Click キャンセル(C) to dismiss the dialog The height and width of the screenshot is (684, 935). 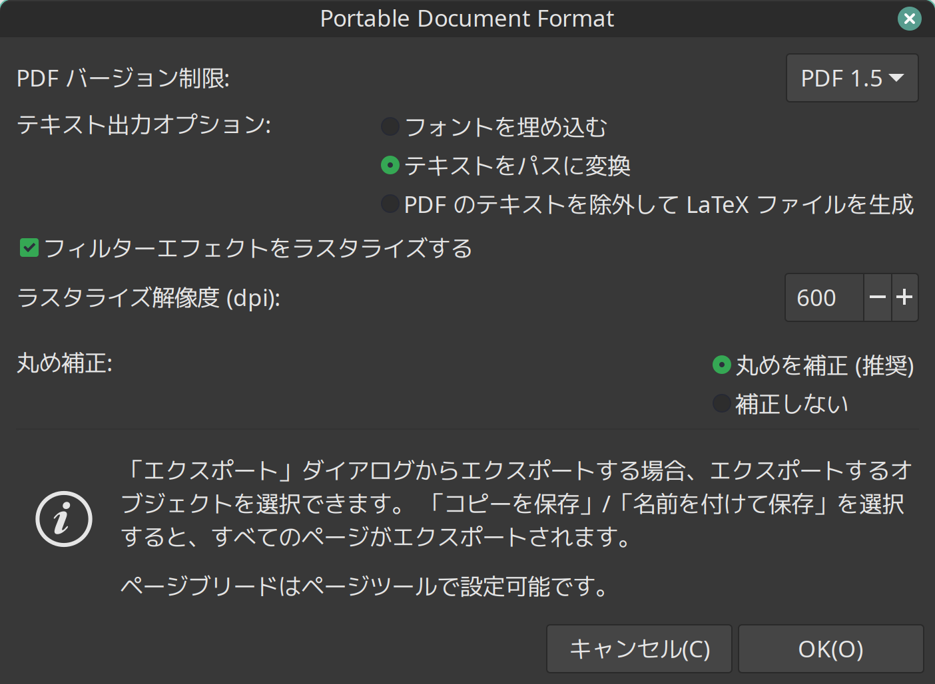point(639,648)
